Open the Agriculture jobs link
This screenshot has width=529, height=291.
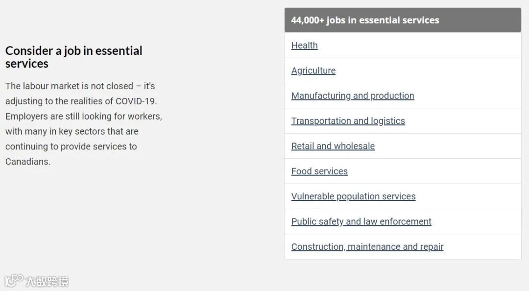[x=313, y=71]
